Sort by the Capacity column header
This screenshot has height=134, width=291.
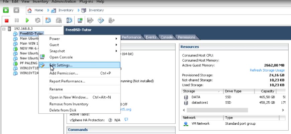pos(265,91)
